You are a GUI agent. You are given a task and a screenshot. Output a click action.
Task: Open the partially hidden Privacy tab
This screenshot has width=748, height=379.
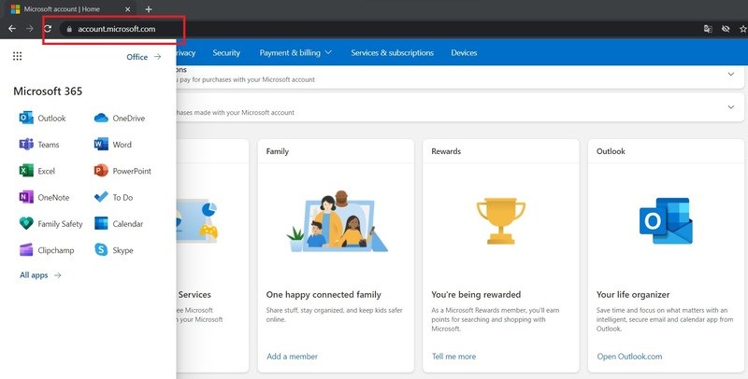tap(185, 53)
